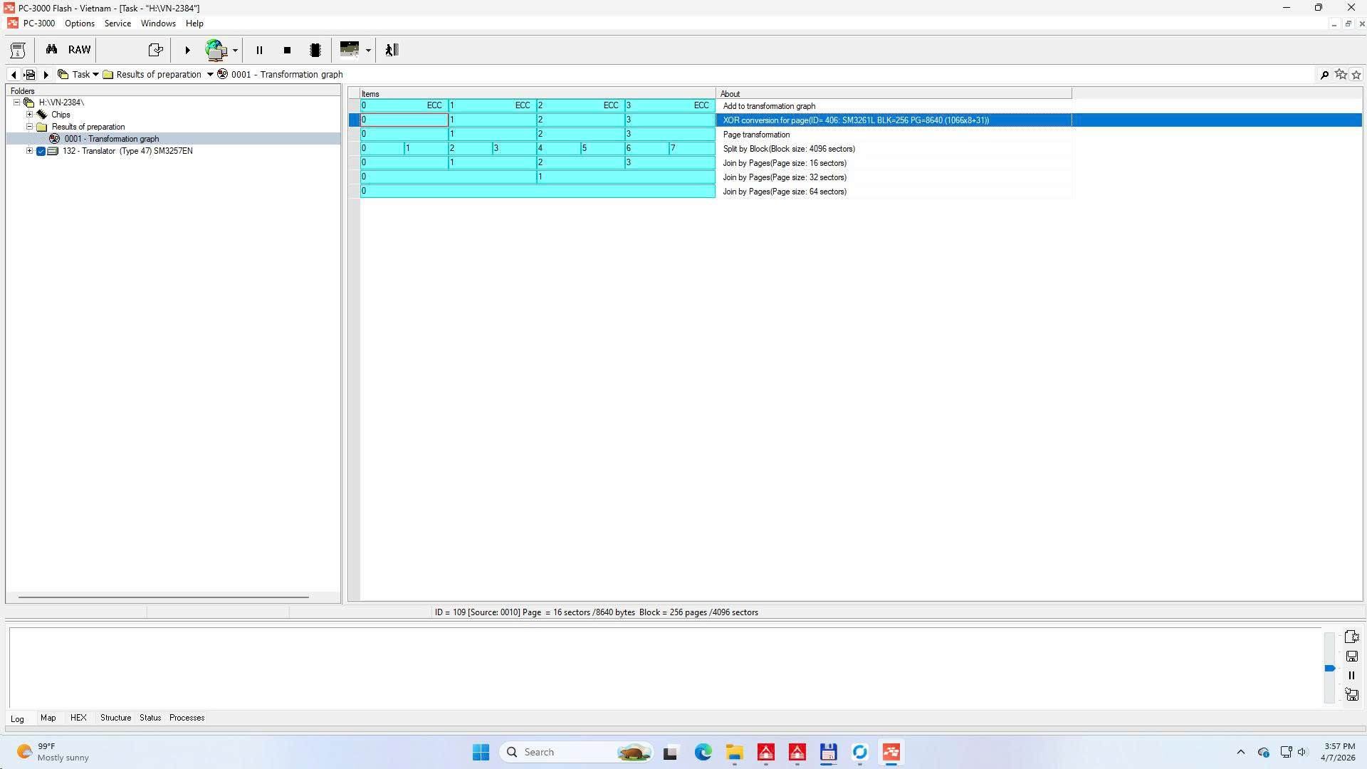
Task: Click the first favorites star icon
Action: [x=1341, y=74]
